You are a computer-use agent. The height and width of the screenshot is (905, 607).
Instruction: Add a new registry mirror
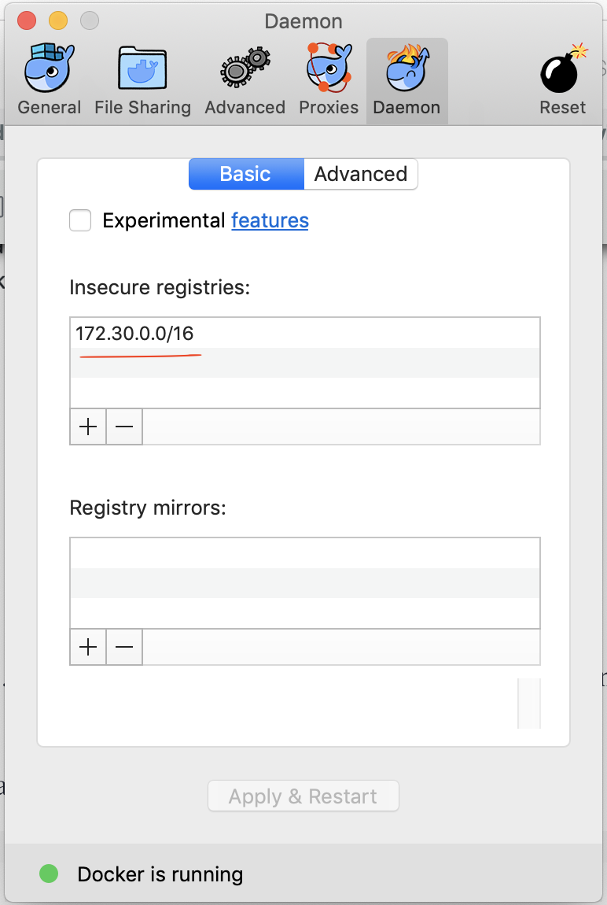[x=88, y=647]
